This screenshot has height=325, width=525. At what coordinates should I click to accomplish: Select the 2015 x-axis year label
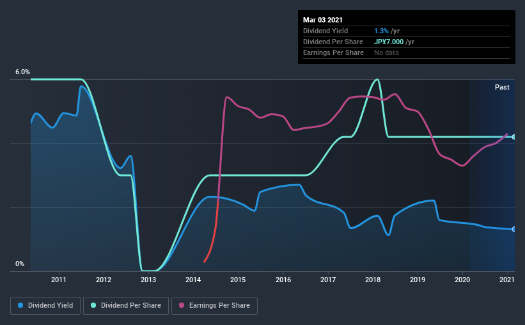pyautogui.click(x=238, y=280)
